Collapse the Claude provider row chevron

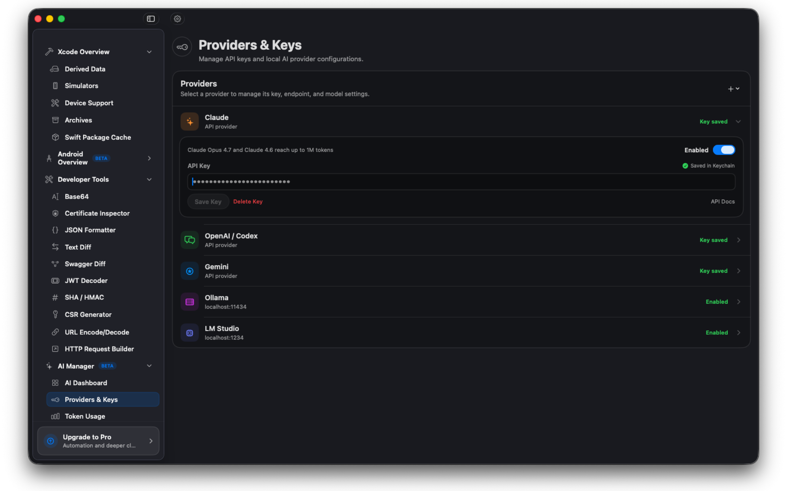click(738, 122)
